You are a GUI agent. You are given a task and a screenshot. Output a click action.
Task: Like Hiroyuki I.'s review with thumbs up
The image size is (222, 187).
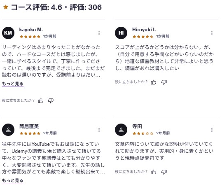coord(154,82)
